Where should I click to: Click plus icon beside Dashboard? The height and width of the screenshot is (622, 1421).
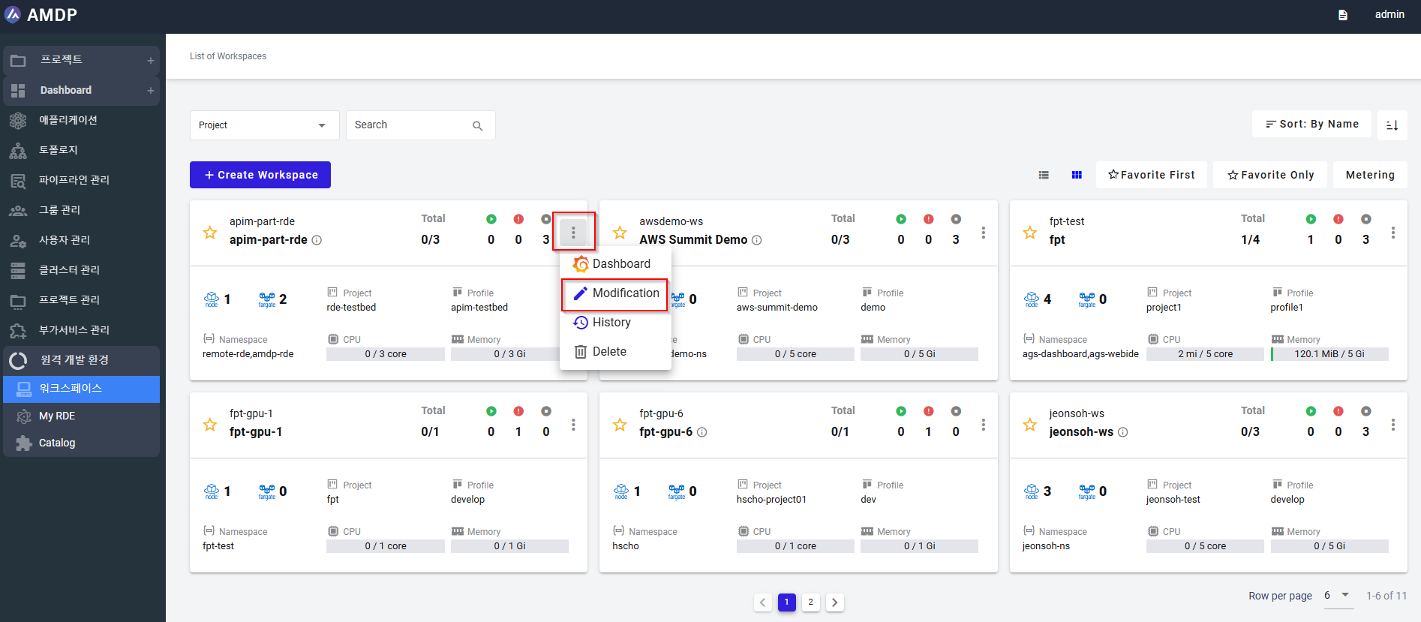151,91
